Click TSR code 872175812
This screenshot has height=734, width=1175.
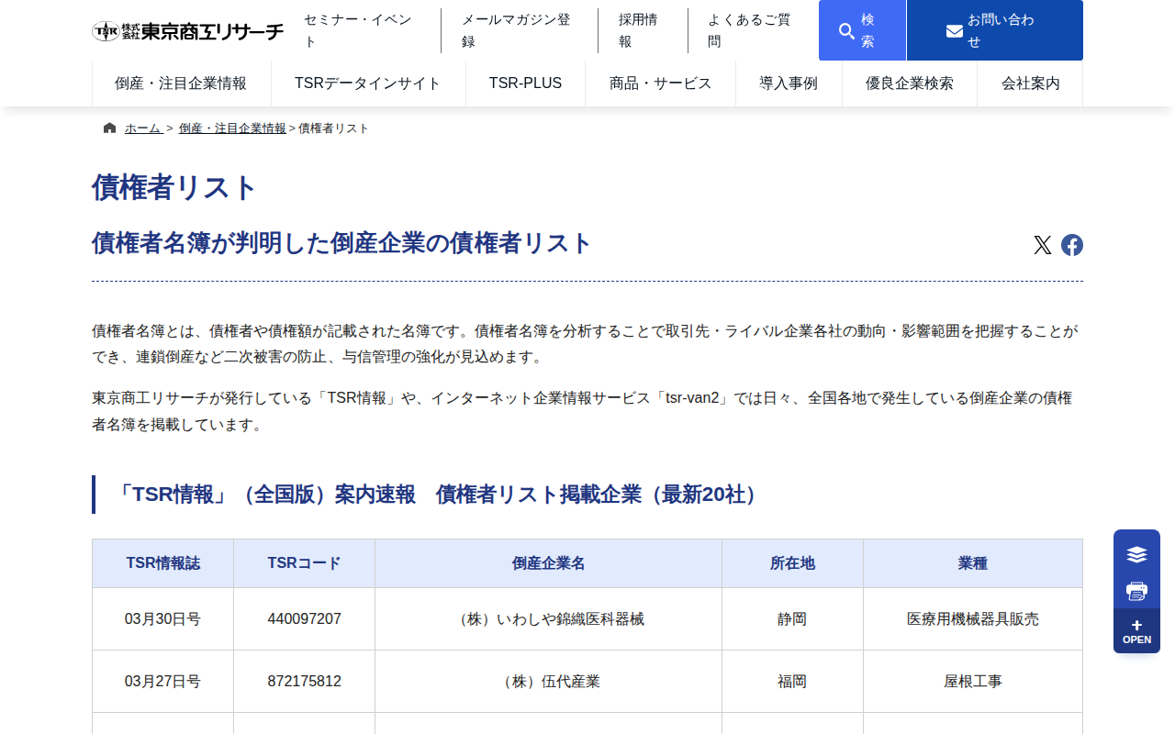pos(305,682)
